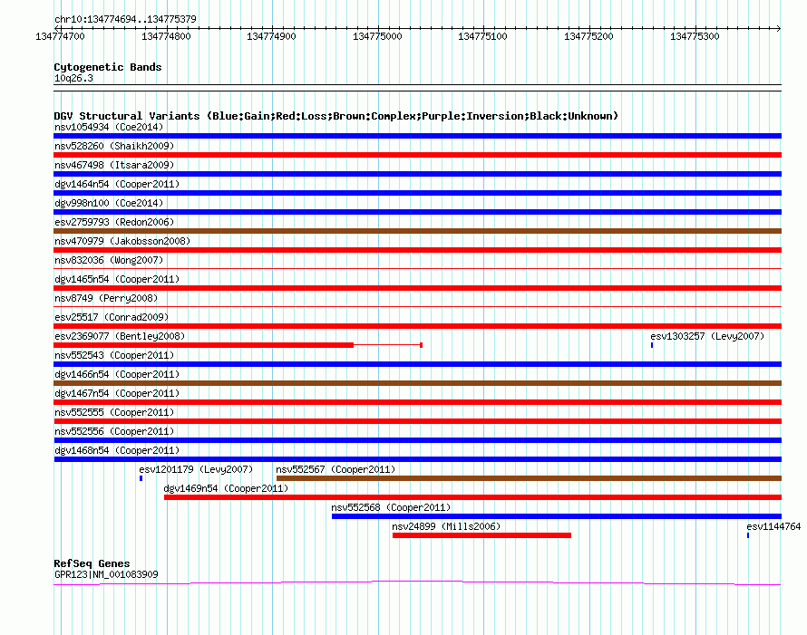Viewport: 807px width, 635px height.
Task: Click the red bar under esv25517
Action: (x=417, y=326)
